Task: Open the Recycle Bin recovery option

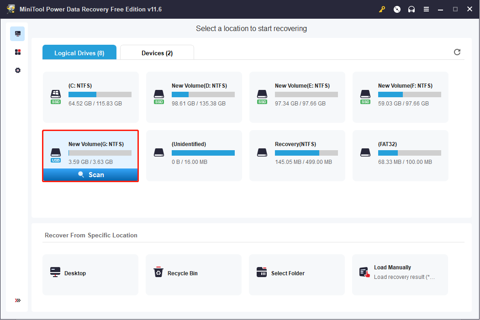Action: pos(193,274)
